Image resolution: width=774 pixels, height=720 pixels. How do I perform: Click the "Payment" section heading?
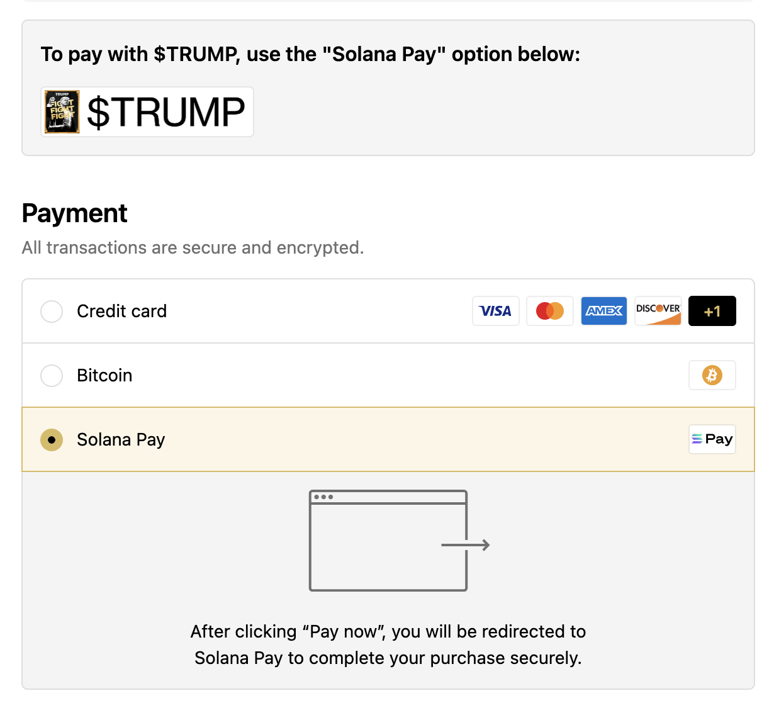(x=74, y=213)
